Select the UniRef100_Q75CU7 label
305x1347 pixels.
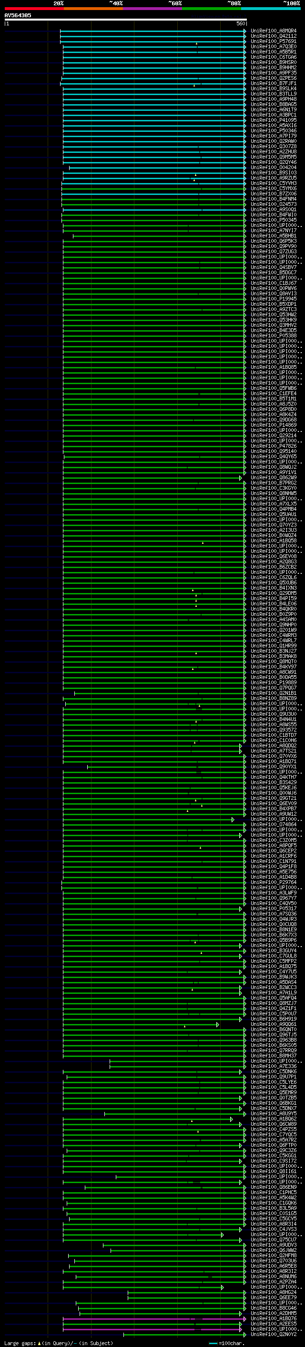coord(274,1240)
